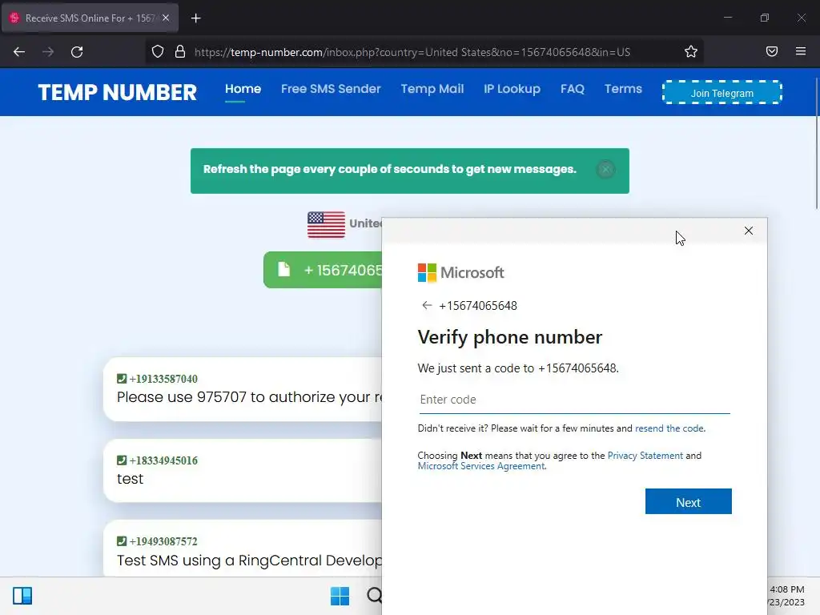
Task: Go back in browser history
Action: tap(19, 52)
